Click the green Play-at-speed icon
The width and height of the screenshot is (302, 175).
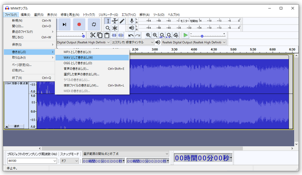click(186, 35)
